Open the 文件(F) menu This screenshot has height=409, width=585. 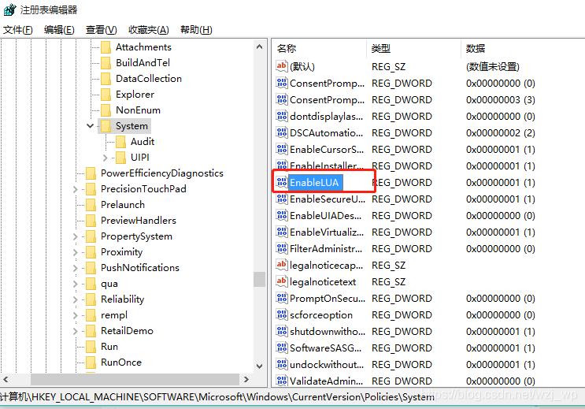coord(17,29)
